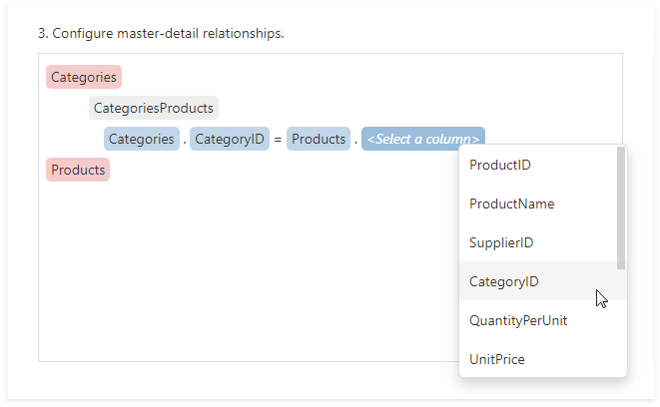Select the red Products table tag
This screenshot has height=407, width=660.
[x=78, y=170]
